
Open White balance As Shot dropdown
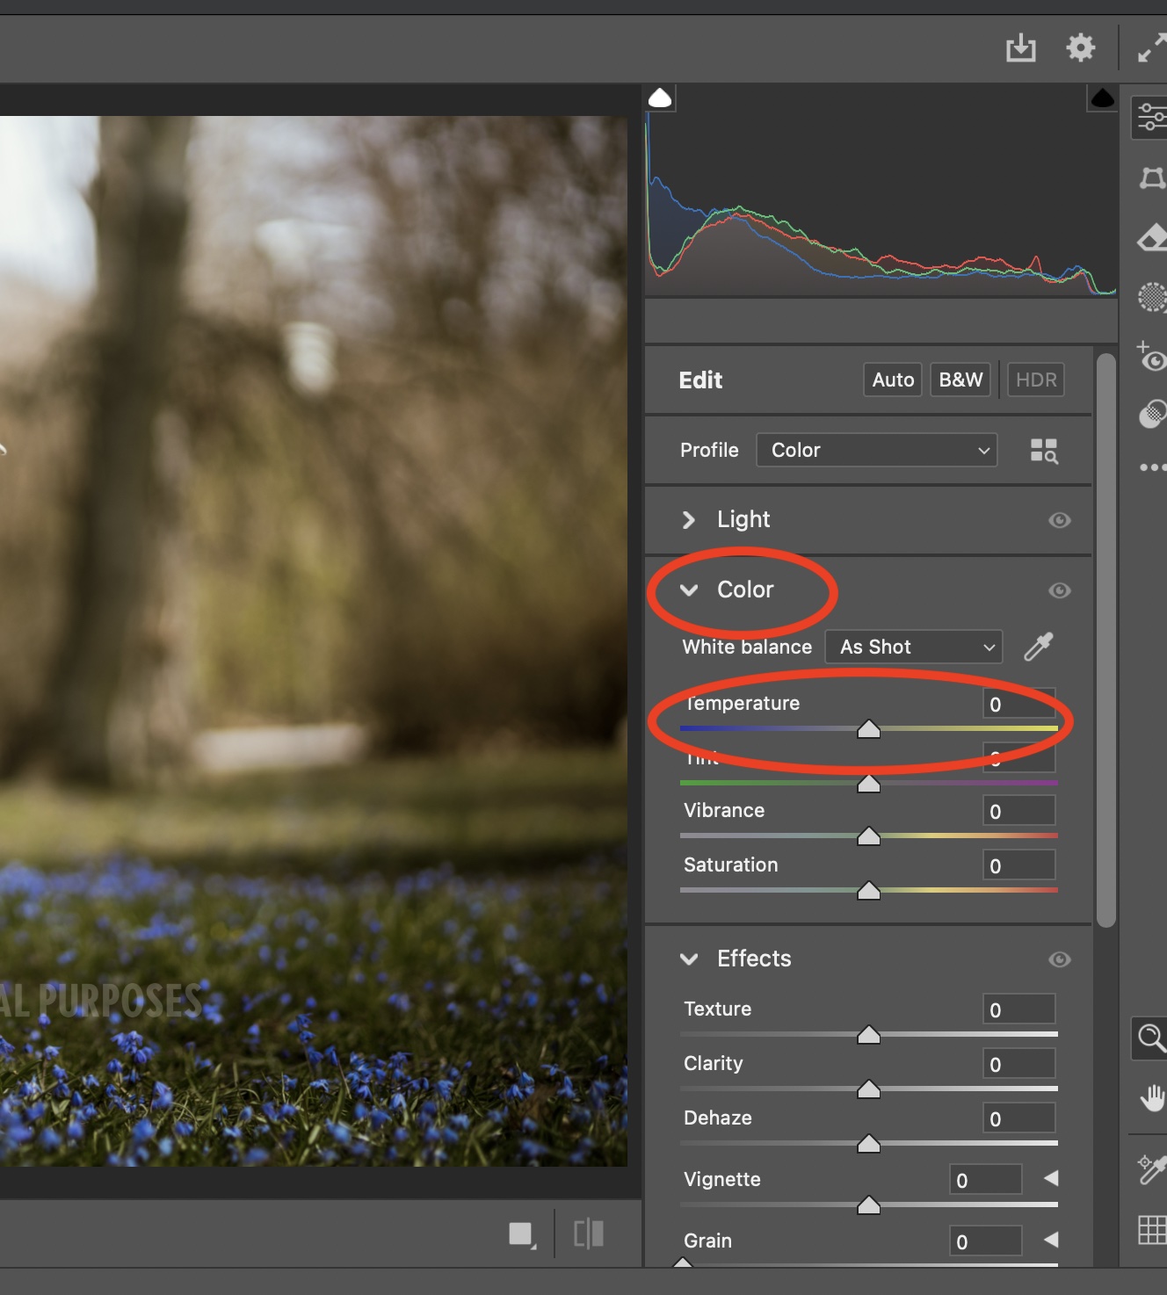(x=913, y=647)
